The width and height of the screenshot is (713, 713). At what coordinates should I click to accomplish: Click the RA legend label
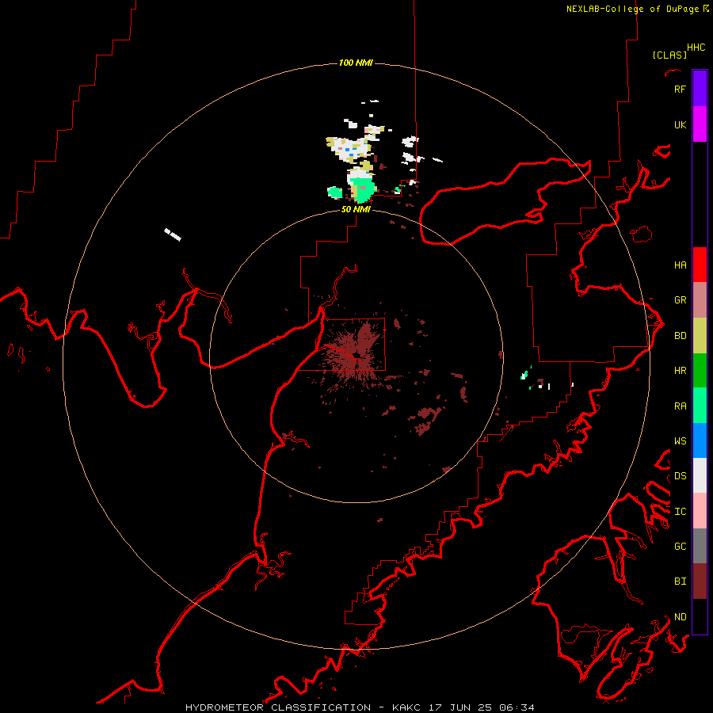(681, 406)
